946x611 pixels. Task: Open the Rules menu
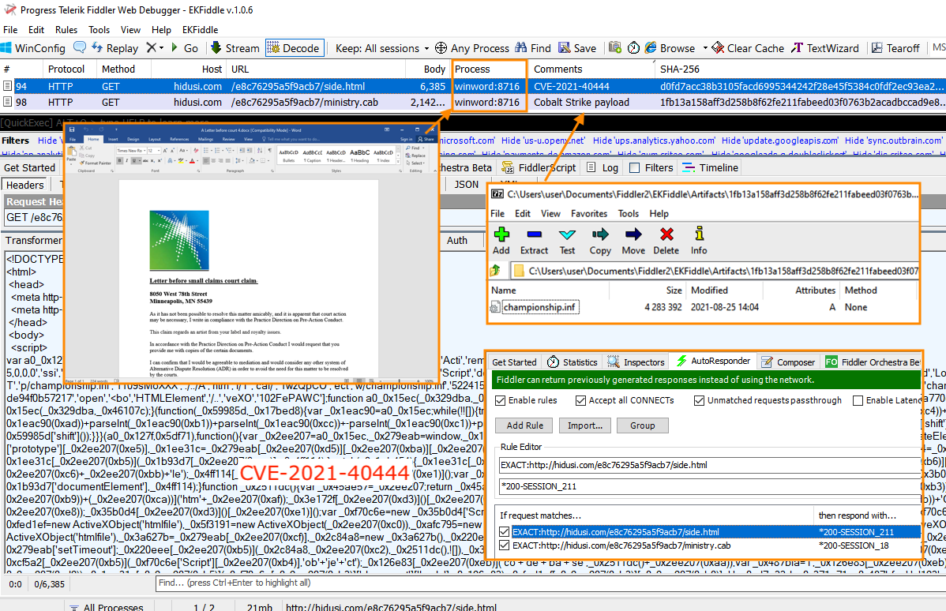(66, 29)
